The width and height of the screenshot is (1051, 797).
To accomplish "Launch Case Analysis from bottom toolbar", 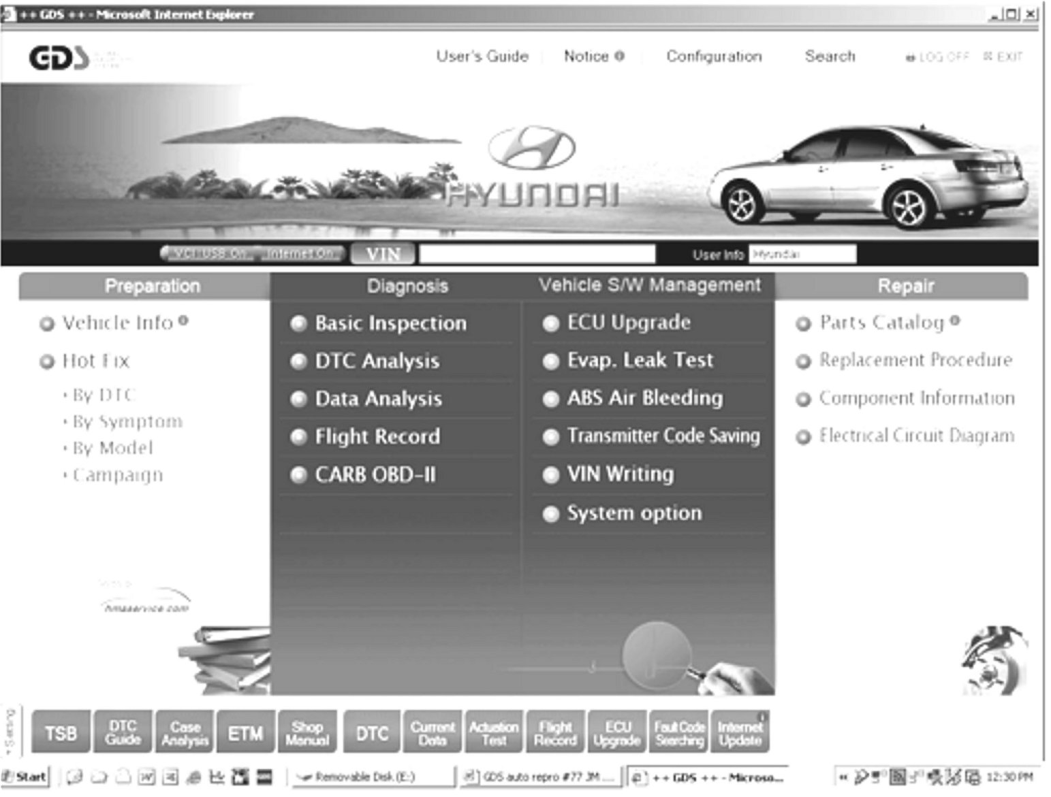I will (x=185, y=732).
